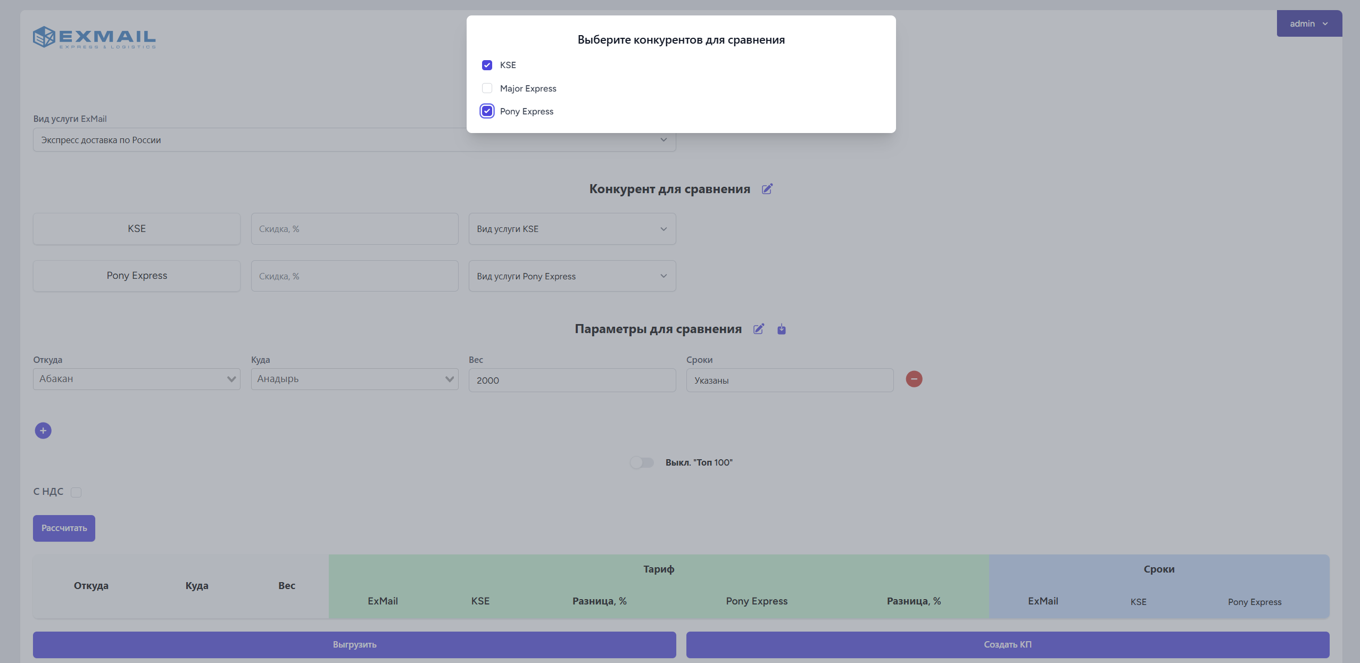Toggle the "Топ 100" switch

point(642,462)
